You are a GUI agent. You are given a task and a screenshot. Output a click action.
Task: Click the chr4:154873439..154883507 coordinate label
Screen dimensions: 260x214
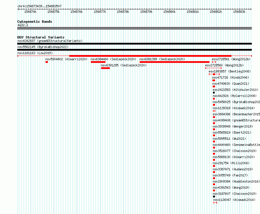[39, 6]
